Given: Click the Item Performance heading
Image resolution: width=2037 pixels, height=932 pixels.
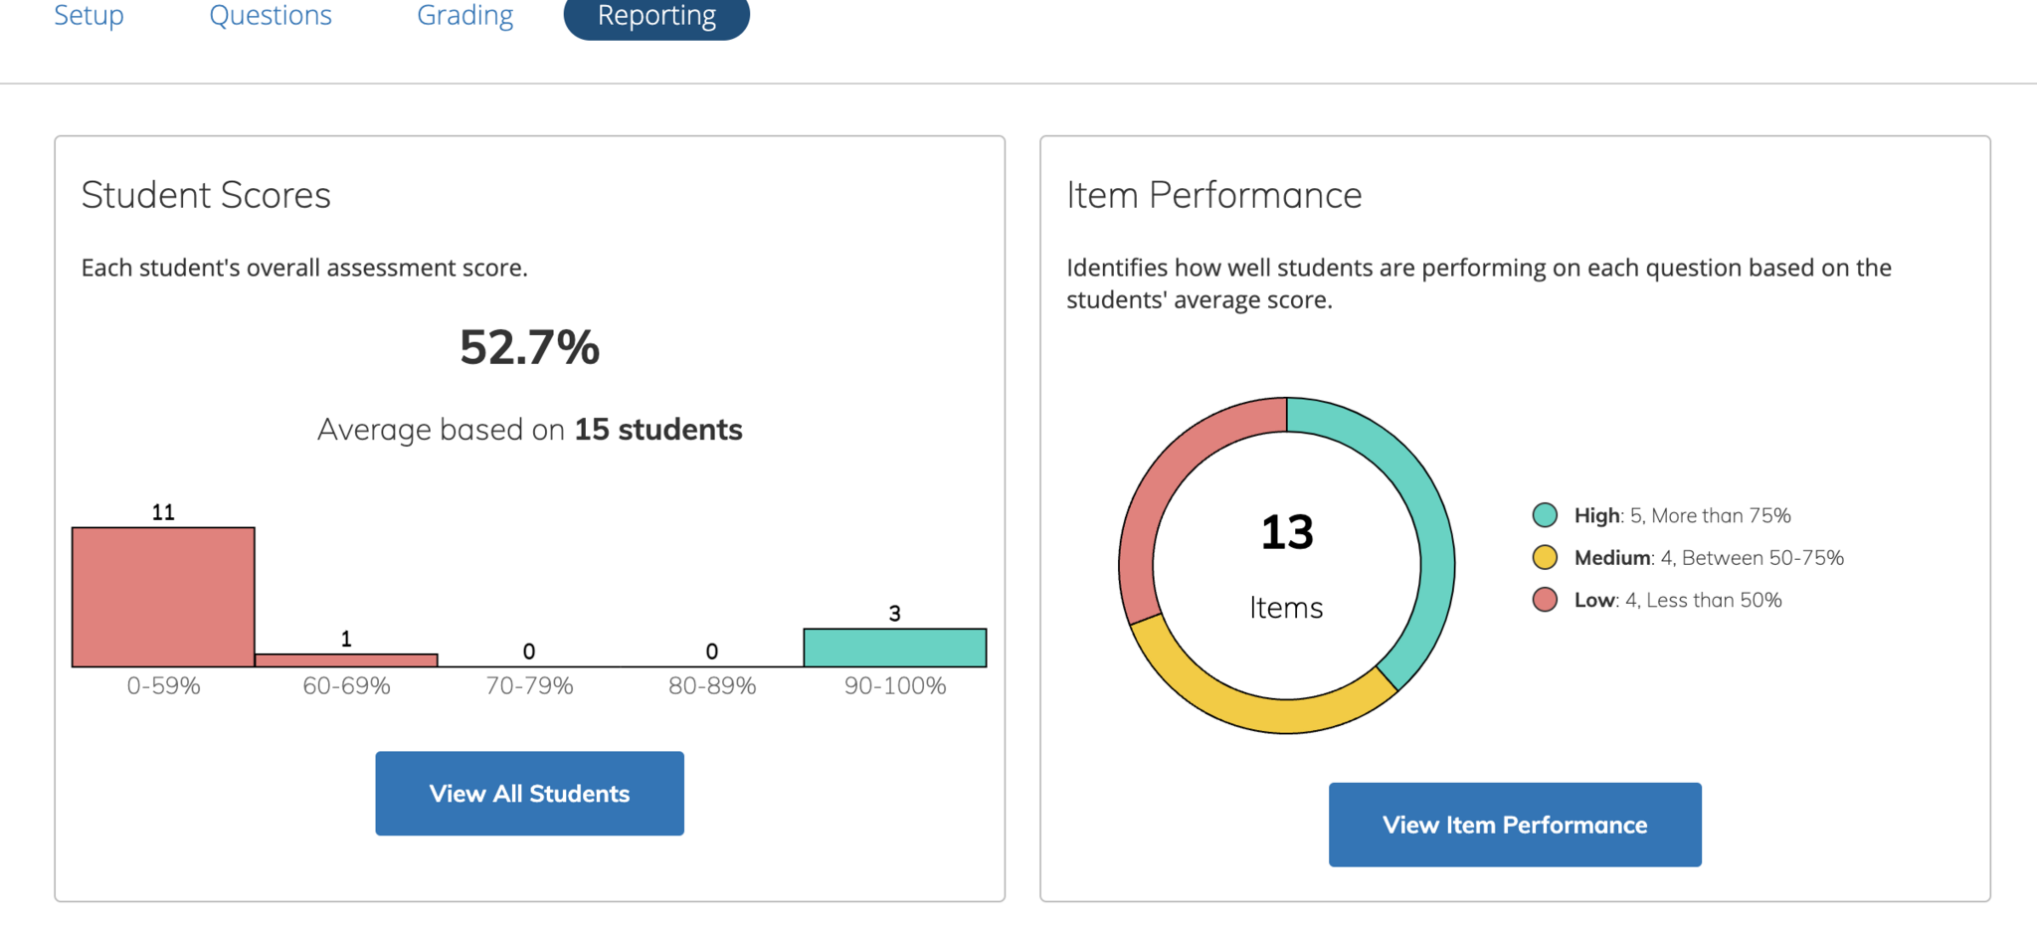Looking at the screenshot, I should click(x=1213, y=195).
